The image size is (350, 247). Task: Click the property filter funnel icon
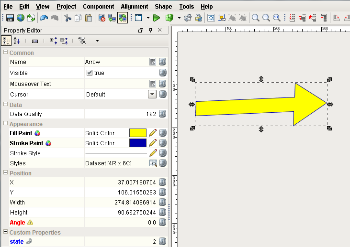pos(82,41)
